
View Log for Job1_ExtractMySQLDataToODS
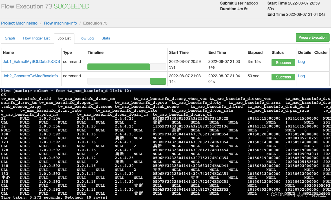click(x=301, y=61)
